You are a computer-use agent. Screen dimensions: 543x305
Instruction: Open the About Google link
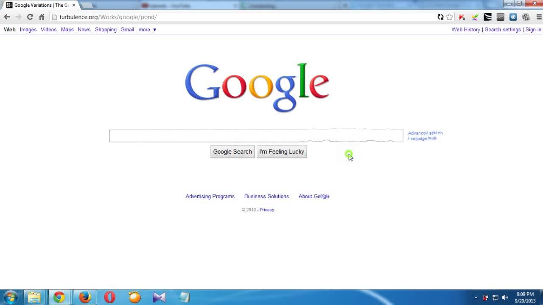coord(314,197)
